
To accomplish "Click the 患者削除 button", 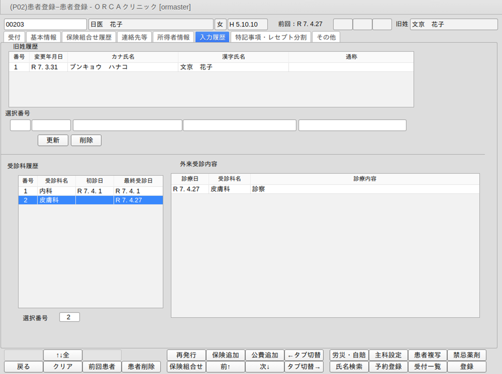I will [x=141, y=366].
